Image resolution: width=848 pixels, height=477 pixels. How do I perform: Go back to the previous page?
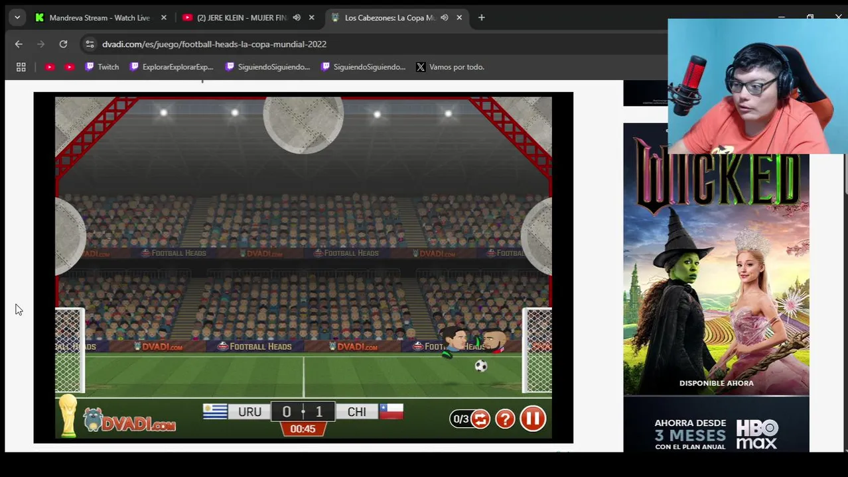click(x=19, y=44)
